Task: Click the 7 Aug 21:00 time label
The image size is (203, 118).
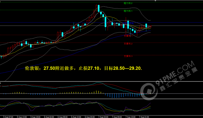Action: tap(144, 117)
